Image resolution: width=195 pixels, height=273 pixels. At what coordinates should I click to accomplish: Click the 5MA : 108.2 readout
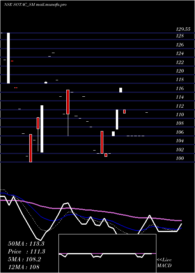24,259
